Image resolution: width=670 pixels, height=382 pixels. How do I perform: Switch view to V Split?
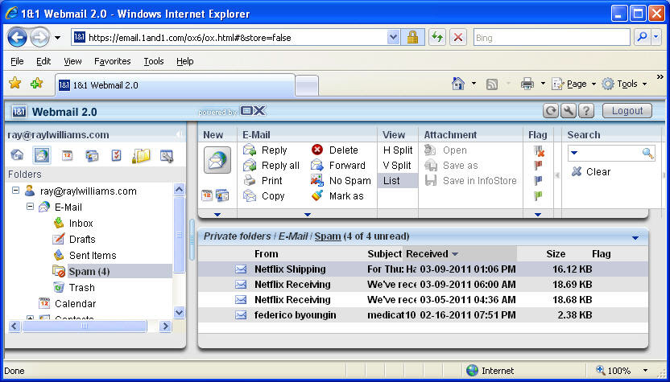397,166
